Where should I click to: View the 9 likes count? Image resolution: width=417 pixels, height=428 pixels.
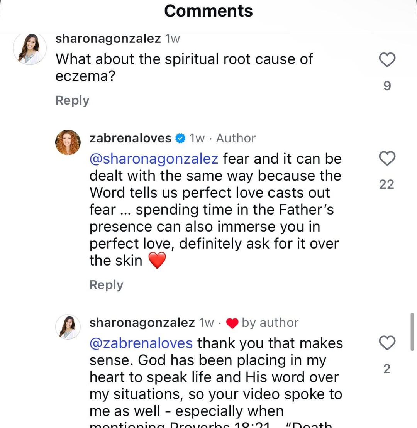pos(387,86)
